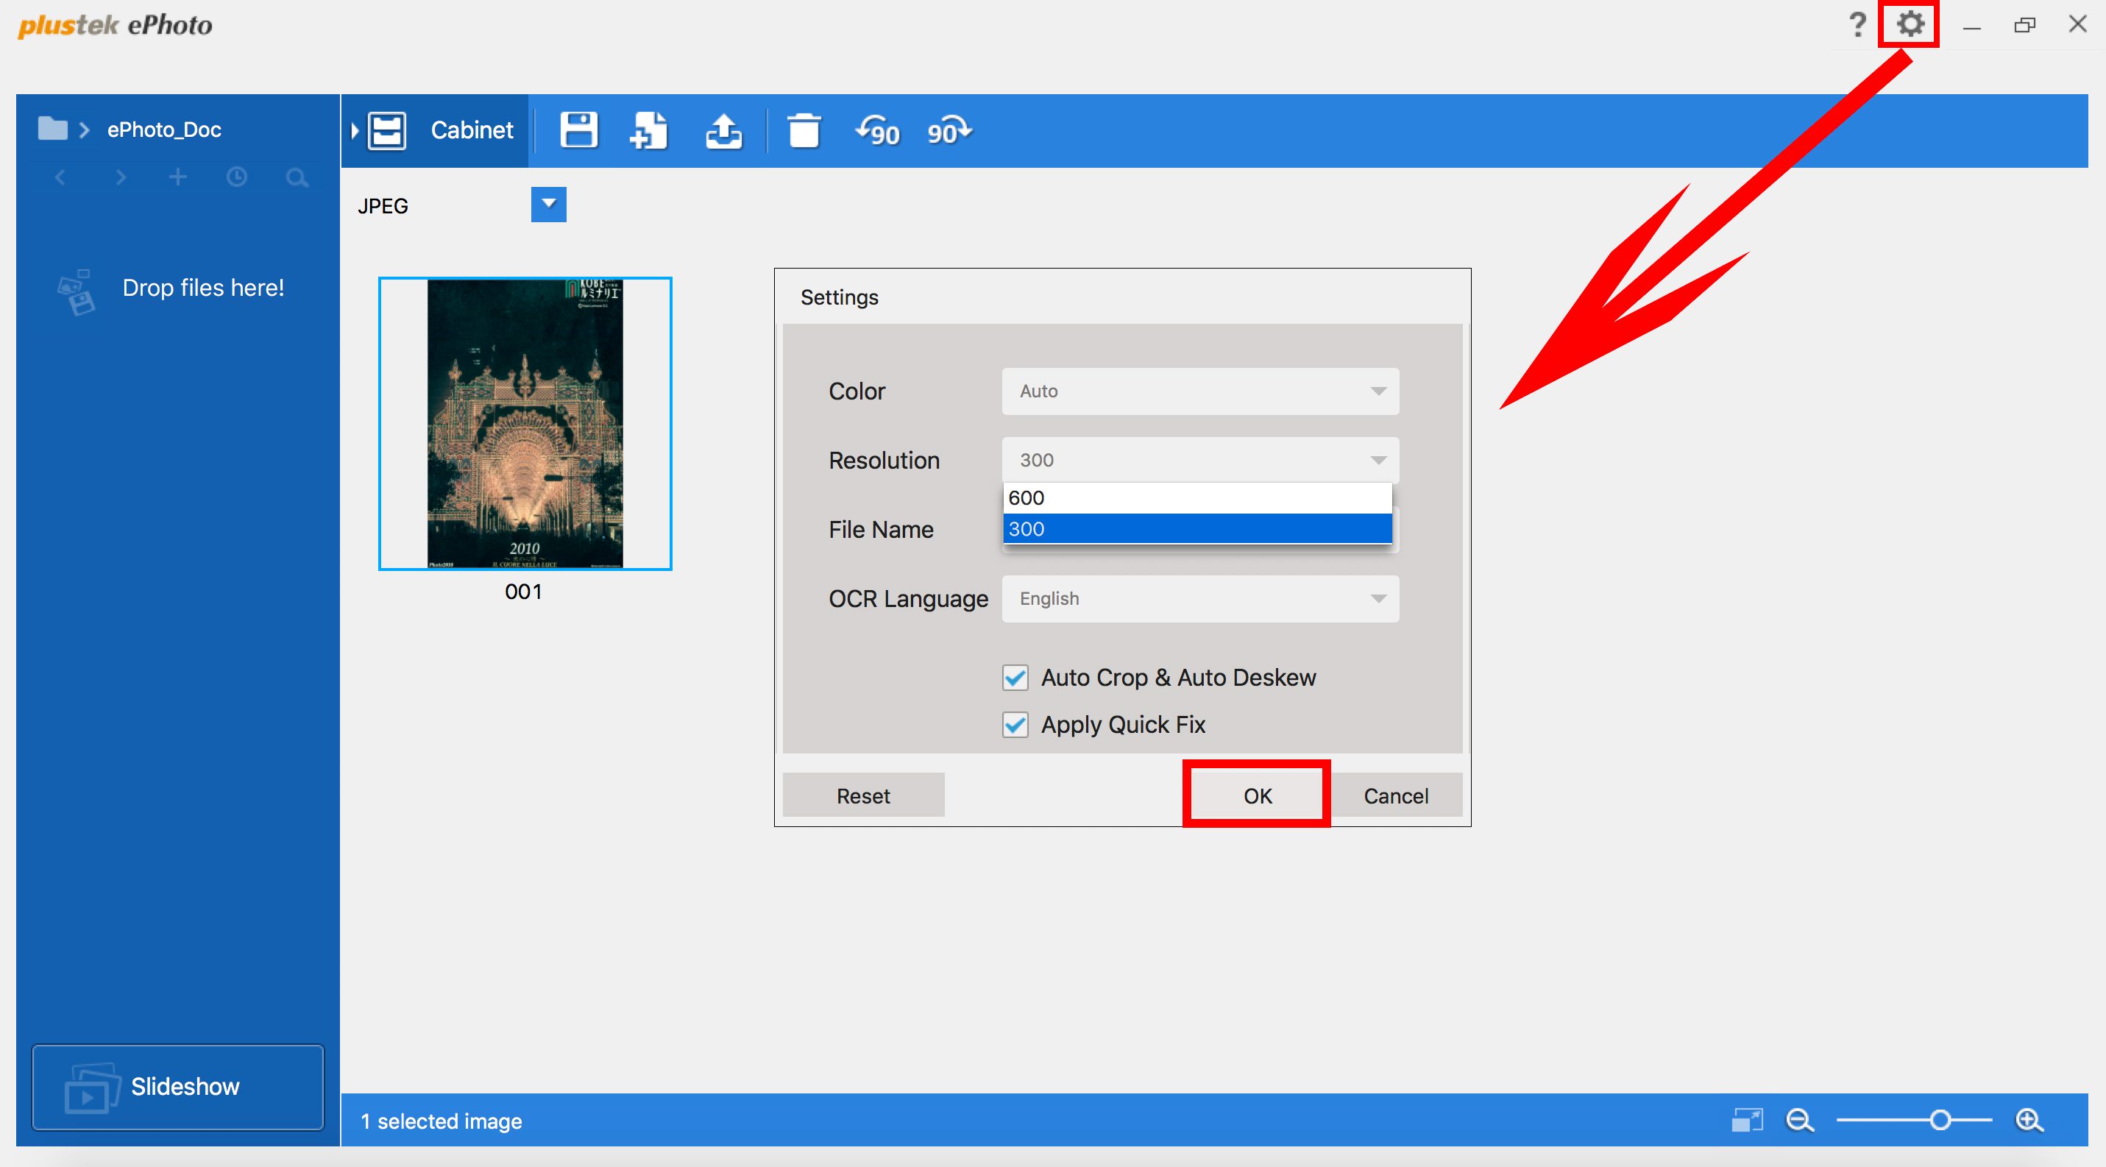Click the help question mark icon
Viewport: 2106px width, 1167px height.
1857,24
